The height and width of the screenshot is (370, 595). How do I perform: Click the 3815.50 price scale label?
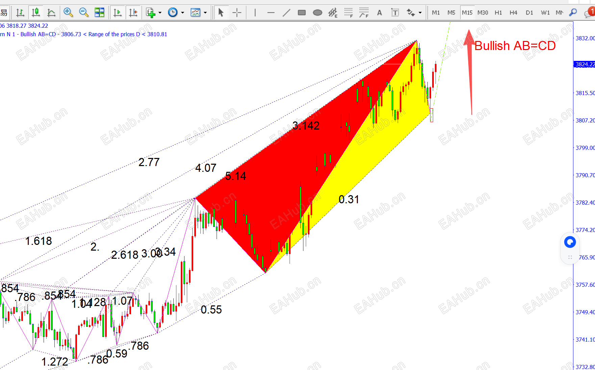click(585, 93)
